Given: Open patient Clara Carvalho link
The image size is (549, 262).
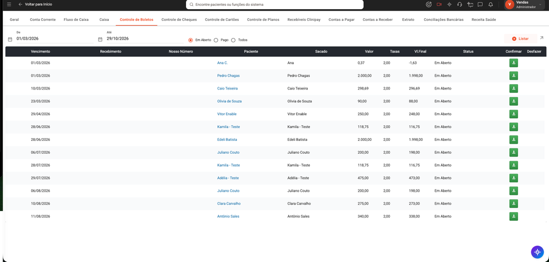Looking at the screenshot, I should click(228, 204).
